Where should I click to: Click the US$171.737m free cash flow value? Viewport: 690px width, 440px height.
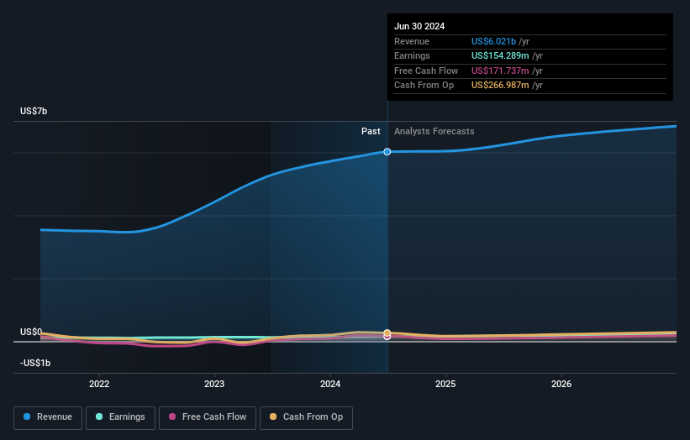click(500, 71)
